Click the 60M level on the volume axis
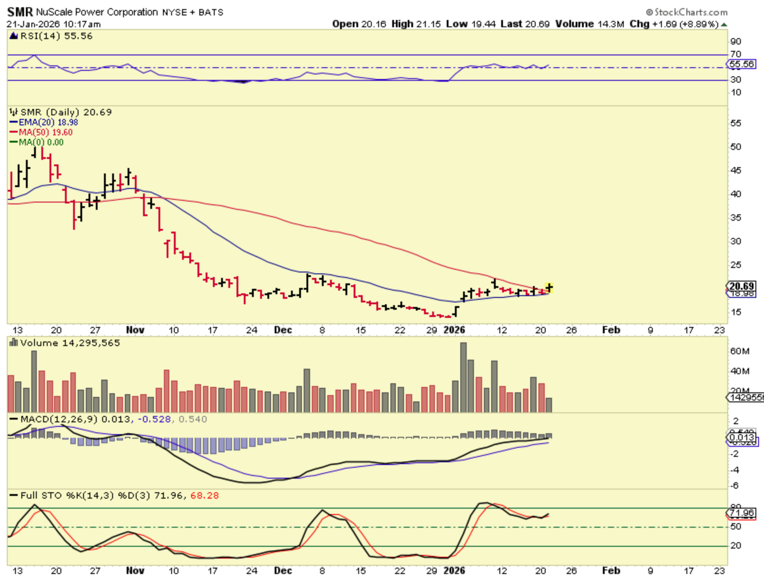This screenshot has width=764, height=579. [739, 351]
